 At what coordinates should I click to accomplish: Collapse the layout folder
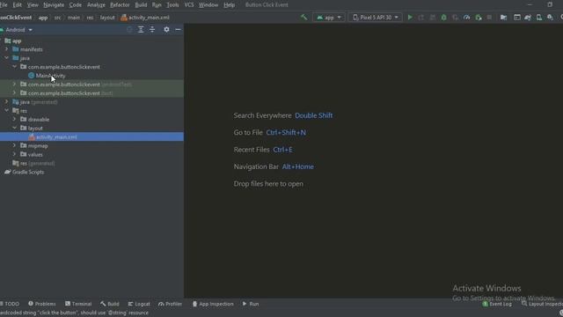point(14,128)
